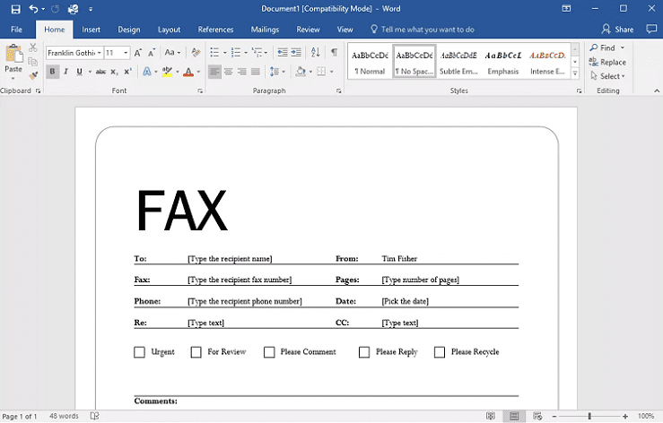Open the Bullets list dropdown
Image resolution: width=663 pixels, height=423 pixels.
(x=225, y=53)
